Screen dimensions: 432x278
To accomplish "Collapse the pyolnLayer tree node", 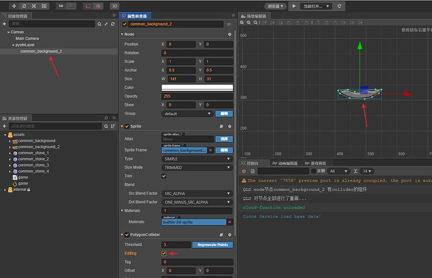I will (x=12, y=44).
